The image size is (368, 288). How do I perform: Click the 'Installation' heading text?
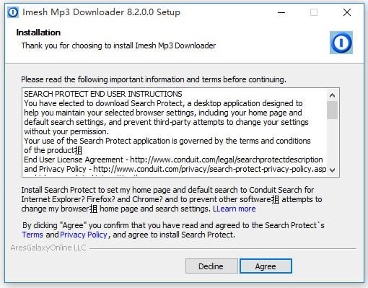[38, 32]
